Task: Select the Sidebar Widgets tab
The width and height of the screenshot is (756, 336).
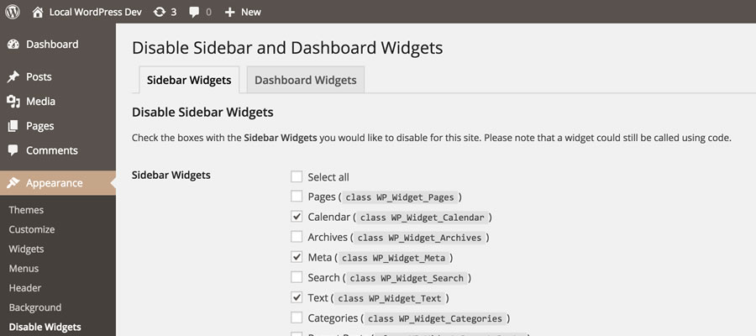Action: (x=188, y=80)
